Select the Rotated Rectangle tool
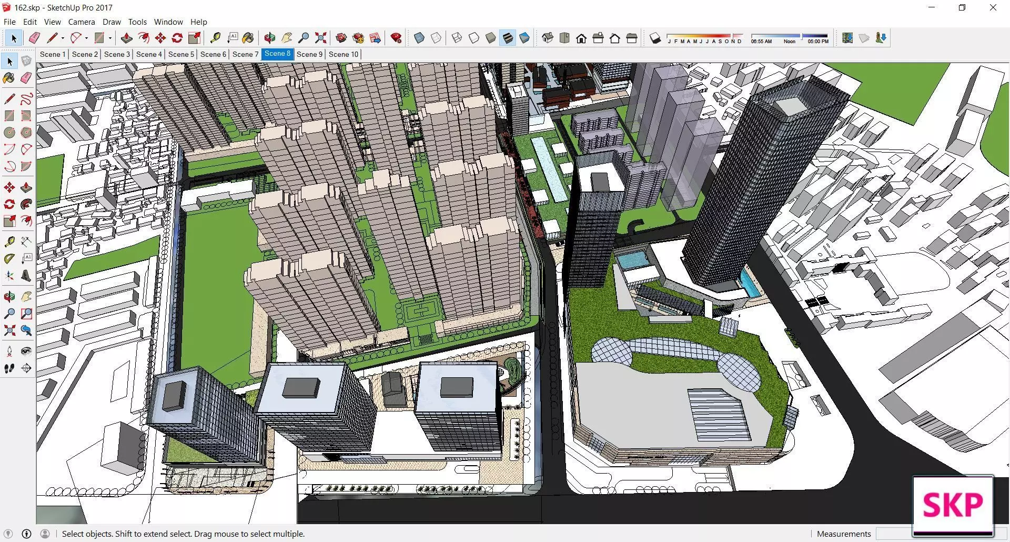 click(26, 116)
